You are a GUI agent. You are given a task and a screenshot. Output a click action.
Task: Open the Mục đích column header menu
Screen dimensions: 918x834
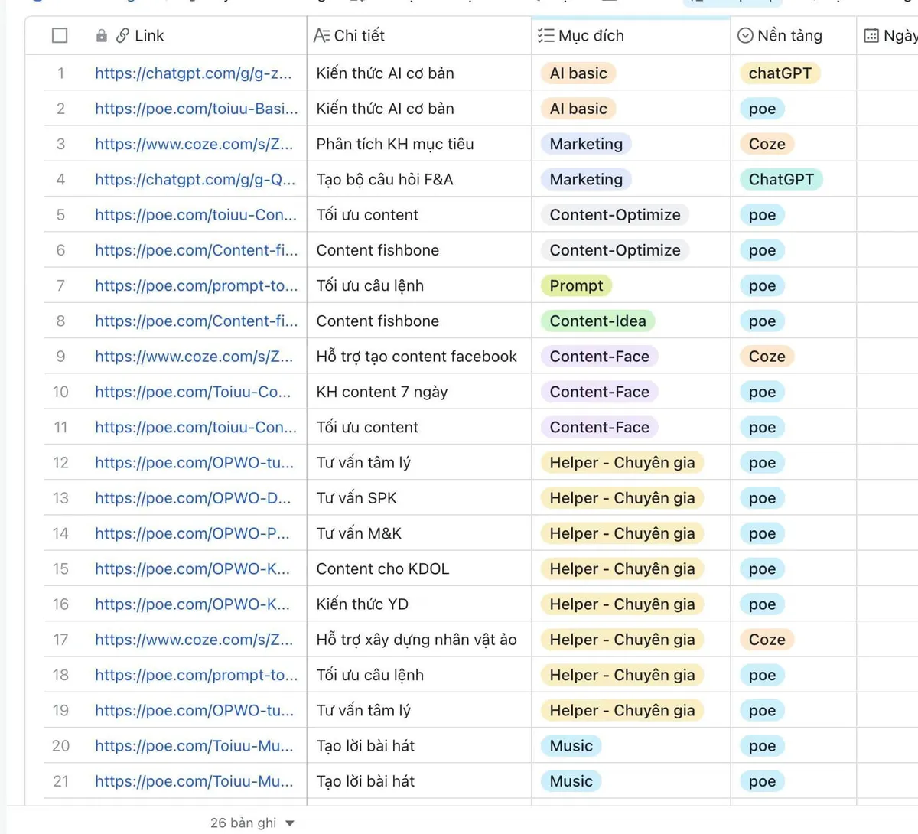(591, 36)
